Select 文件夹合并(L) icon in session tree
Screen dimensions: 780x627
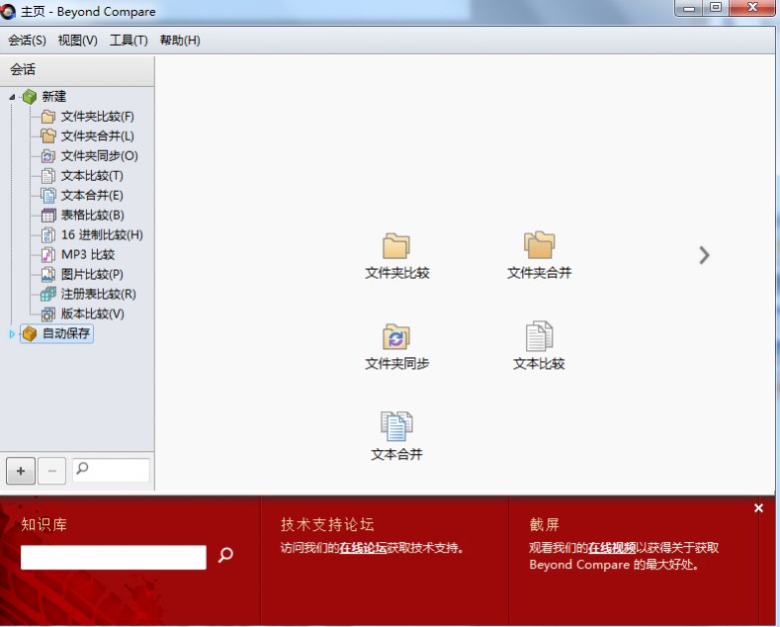tap(48, 135)
